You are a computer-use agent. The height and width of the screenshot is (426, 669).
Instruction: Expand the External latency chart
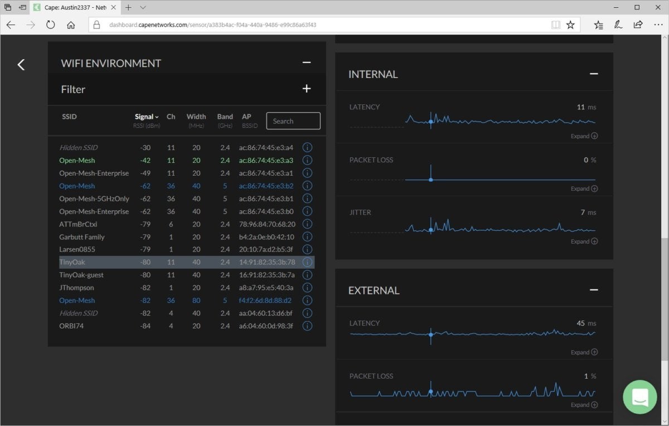[584, 352]
